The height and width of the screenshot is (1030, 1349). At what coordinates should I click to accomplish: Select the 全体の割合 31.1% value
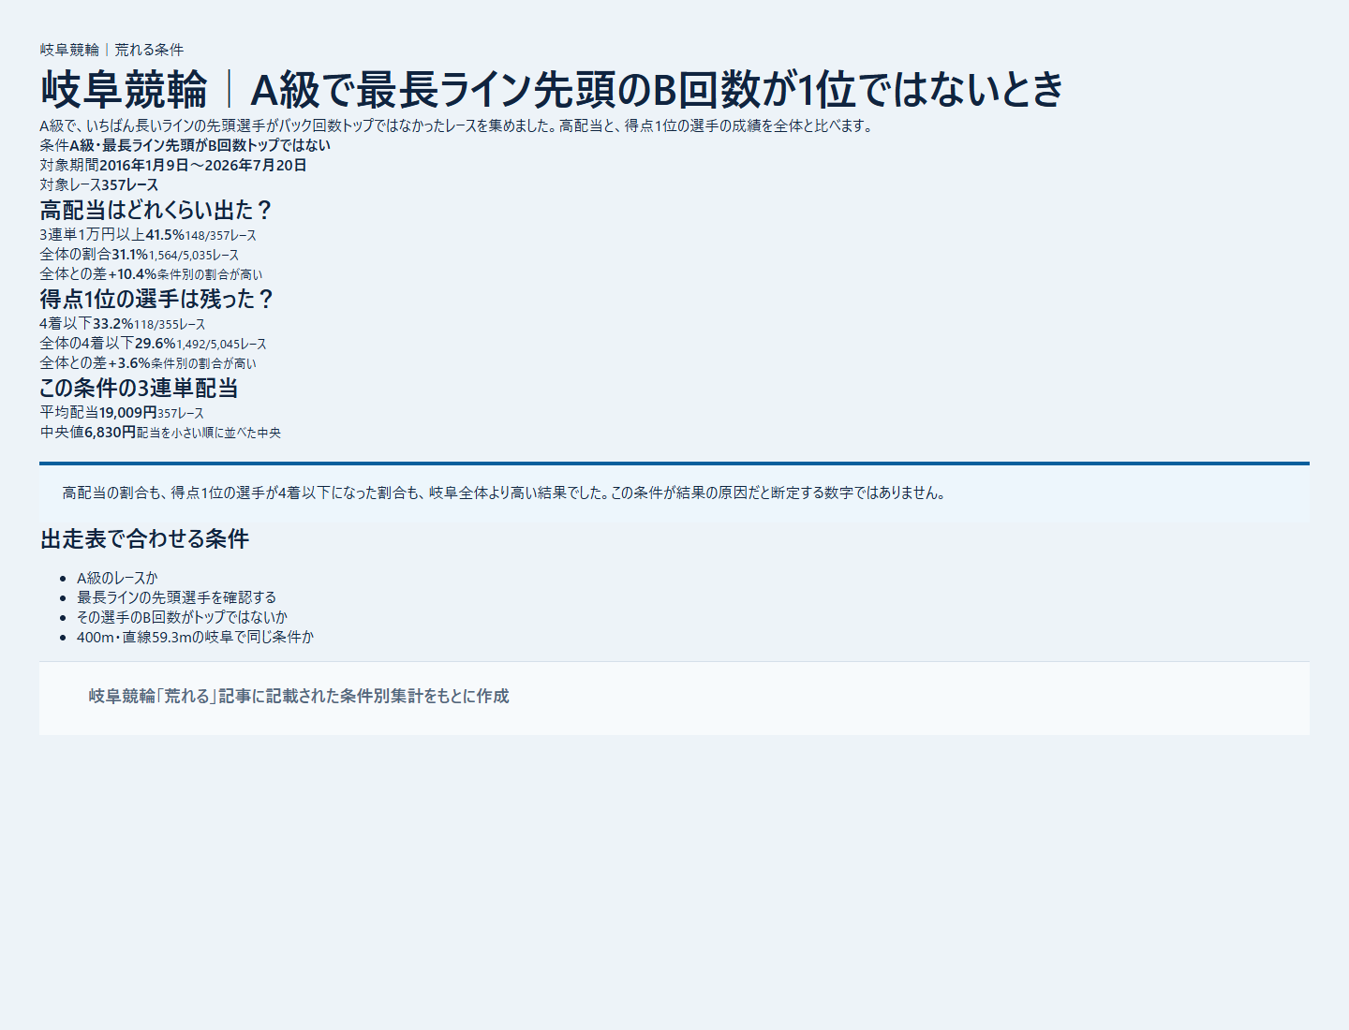pyautogui.click(x=129, y=254)
